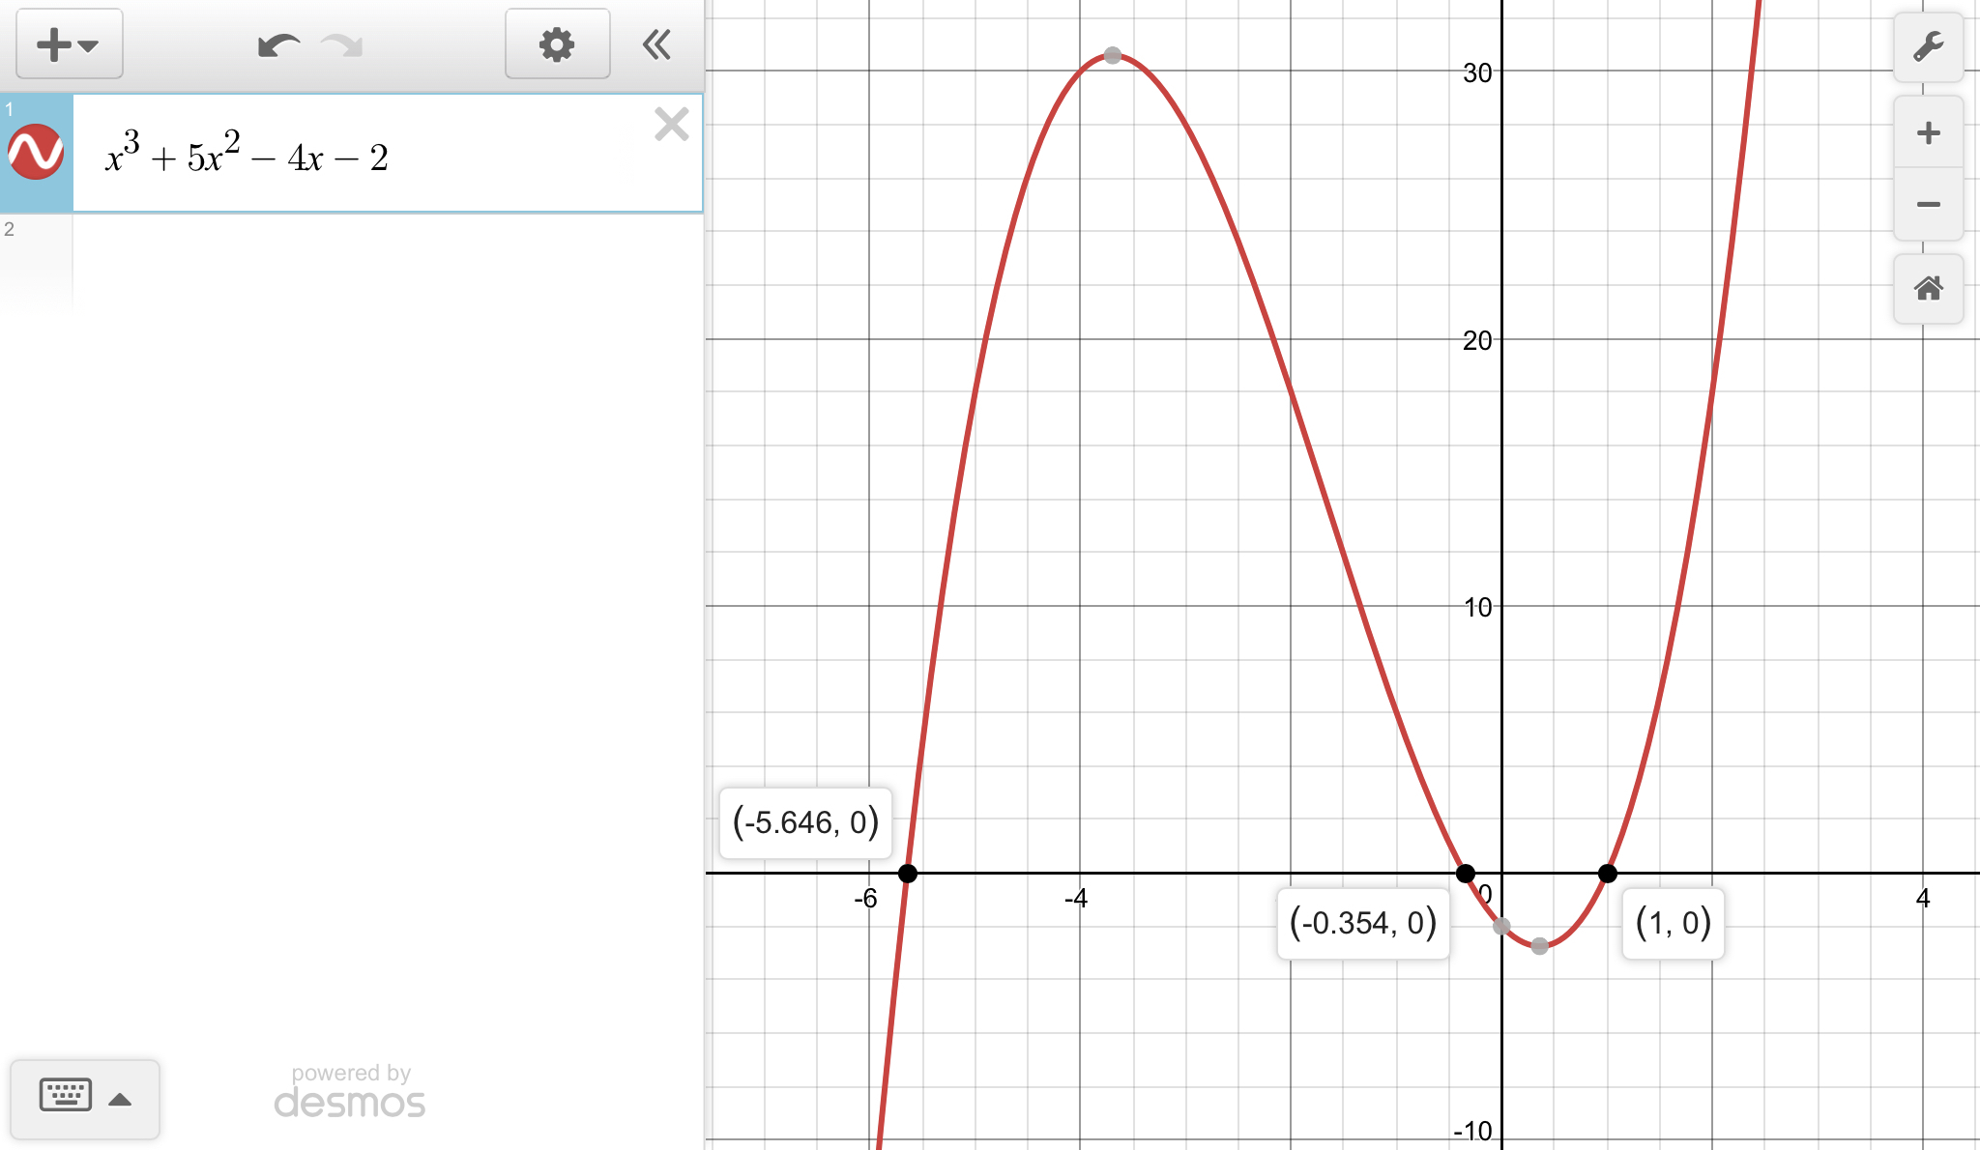Click the root point at (-5.646, 0)

click(907, 874)
